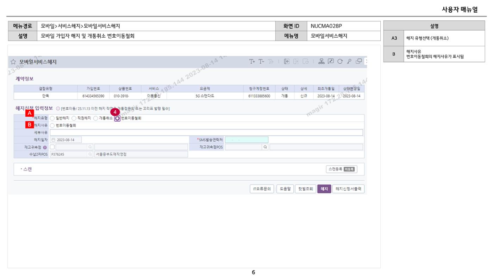Click the 해지신청서출력 button
Viewport: 493px width, 277px height.
(348, 189)
